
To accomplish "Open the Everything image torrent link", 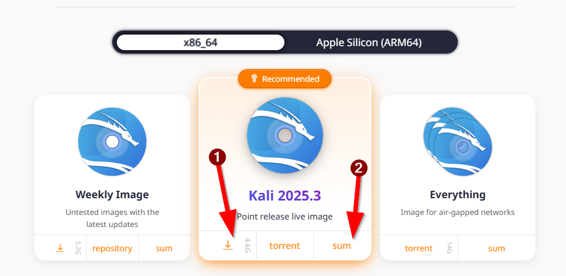I will (x=419, y=248).
